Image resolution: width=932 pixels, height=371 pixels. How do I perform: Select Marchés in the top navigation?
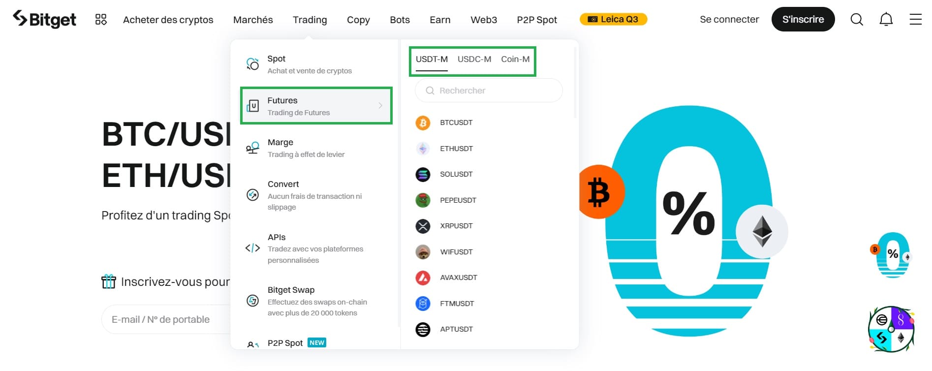[252, 20]
